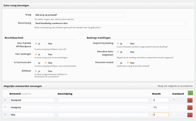Select Nee for Meerdere items toegestaan

click(x=128, y=52)
